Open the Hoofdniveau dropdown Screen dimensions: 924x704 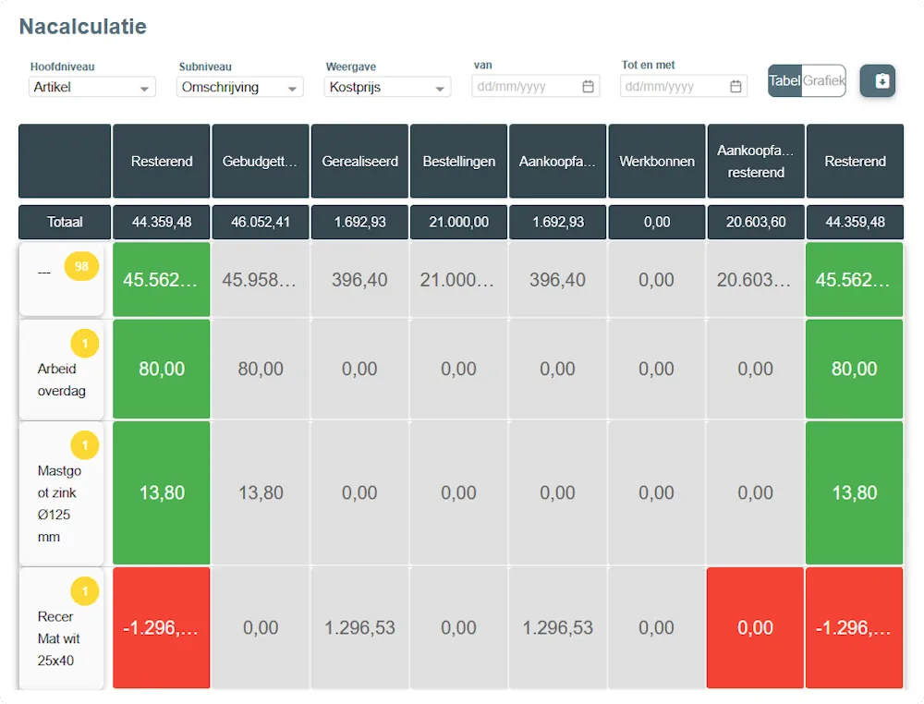(91, 87)
